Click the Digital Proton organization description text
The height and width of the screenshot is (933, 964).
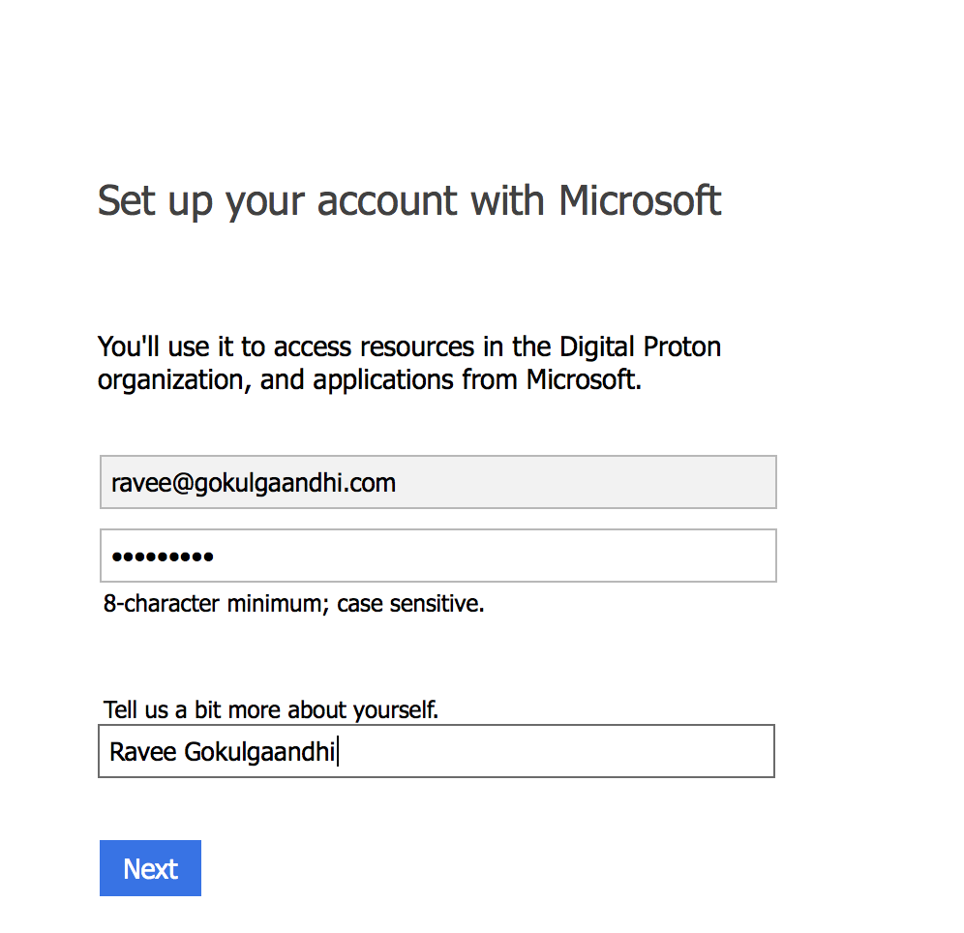tap(408, 363)
